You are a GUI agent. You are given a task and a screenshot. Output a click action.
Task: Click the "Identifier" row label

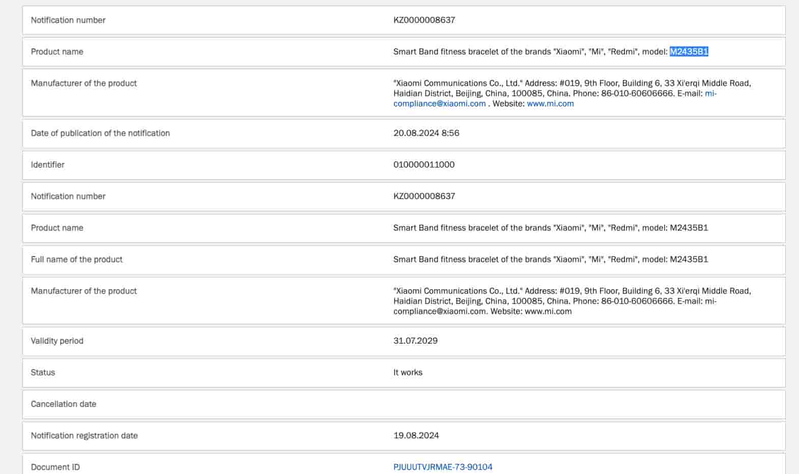(47, 164)
